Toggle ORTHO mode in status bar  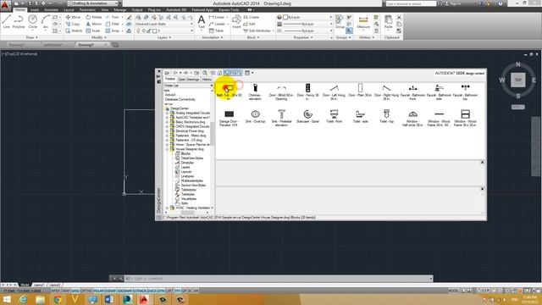click(86, 291)
